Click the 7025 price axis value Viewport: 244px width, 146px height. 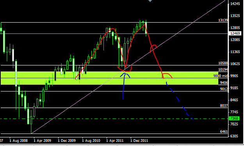234,124
